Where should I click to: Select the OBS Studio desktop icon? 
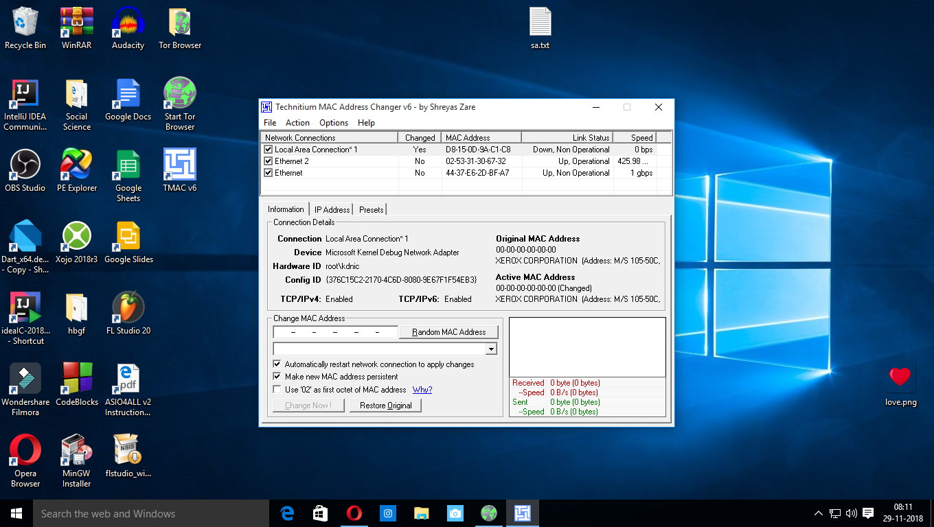click(x=25, y=171)
